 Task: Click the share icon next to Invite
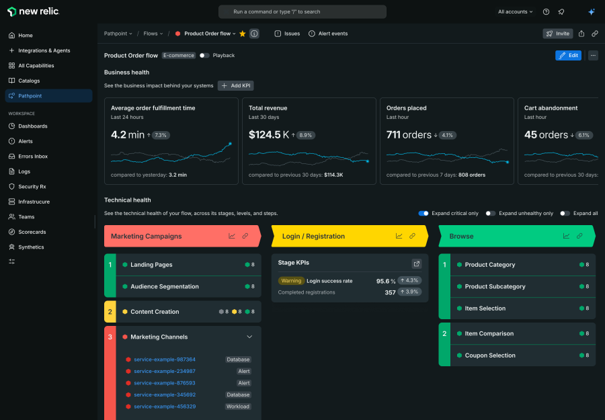(581, 34)
